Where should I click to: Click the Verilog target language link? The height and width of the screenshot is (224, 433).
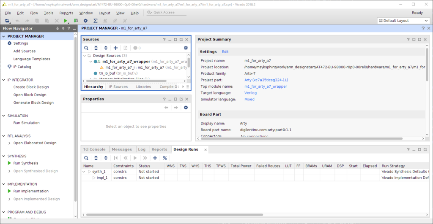(250, 93)
